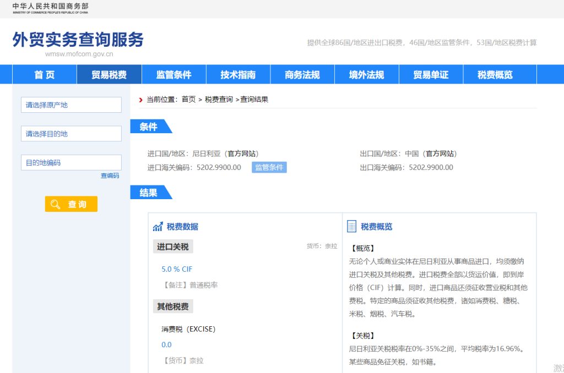Image resolution: width=564 pixels, height=373 pixels.
Task: Select the 请选择原产地 origin field
Action: coord(71,105)
